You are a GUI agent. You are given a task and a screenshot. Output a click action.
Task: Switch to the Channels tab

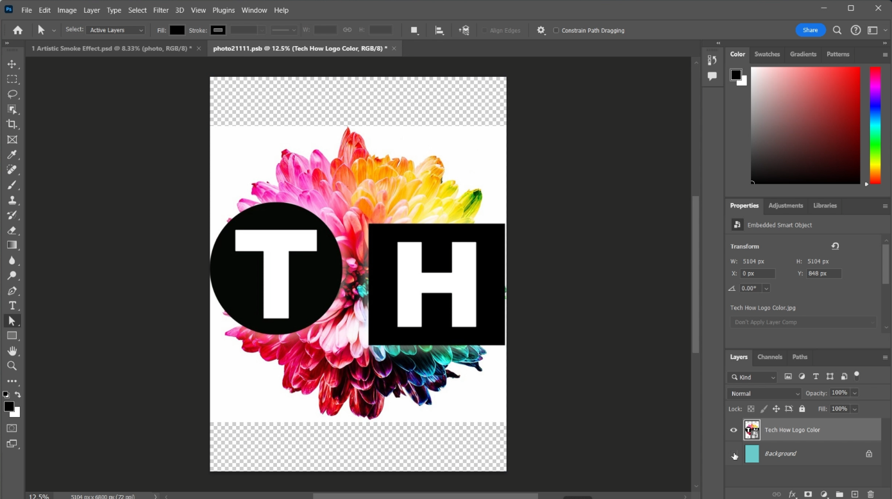770,357
